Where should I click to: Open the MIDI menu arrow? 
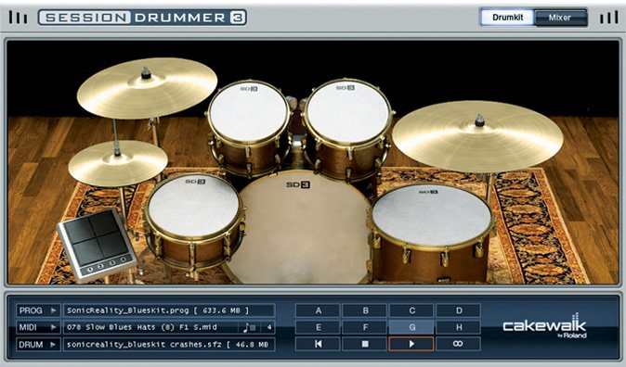(53, 327)
